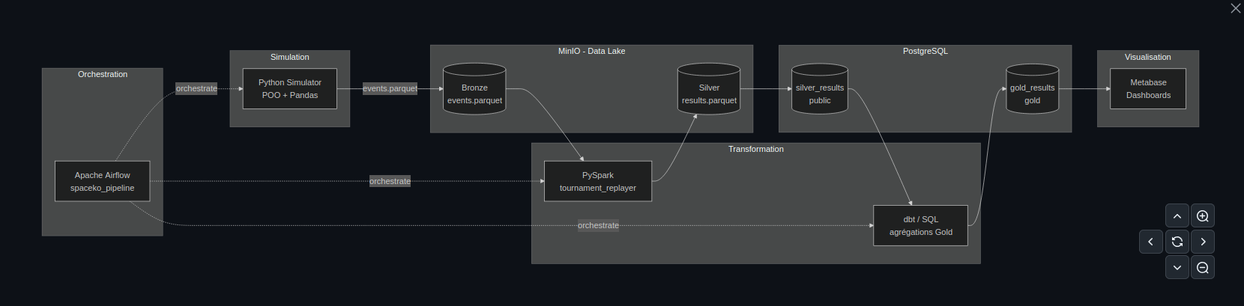Pan the diagram down
The width and height of the screenshot is (1244, 306).
pyautogui.click(x=1177, y=267)
